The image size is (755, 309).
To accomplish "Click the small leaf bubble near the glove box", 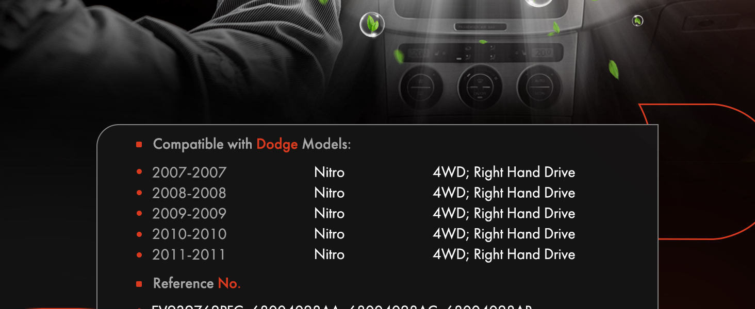I will point(638,21).
